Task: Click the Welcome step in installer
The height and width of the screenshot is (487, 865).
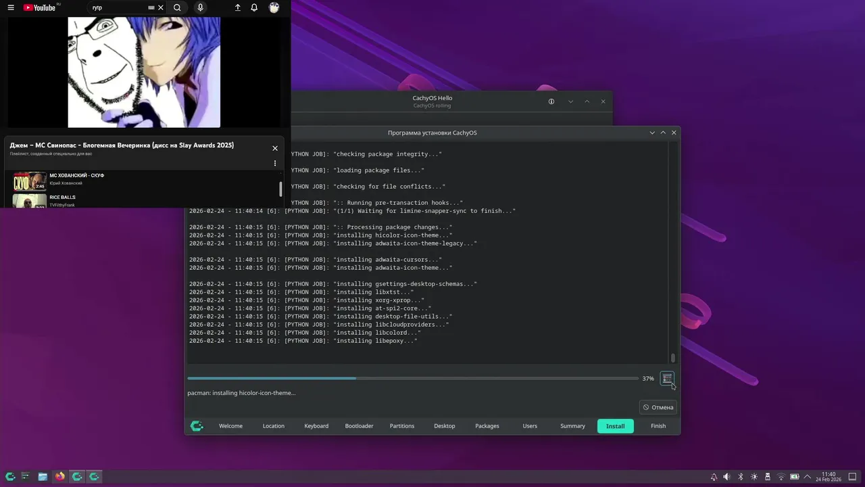Action: coord(230,426)
